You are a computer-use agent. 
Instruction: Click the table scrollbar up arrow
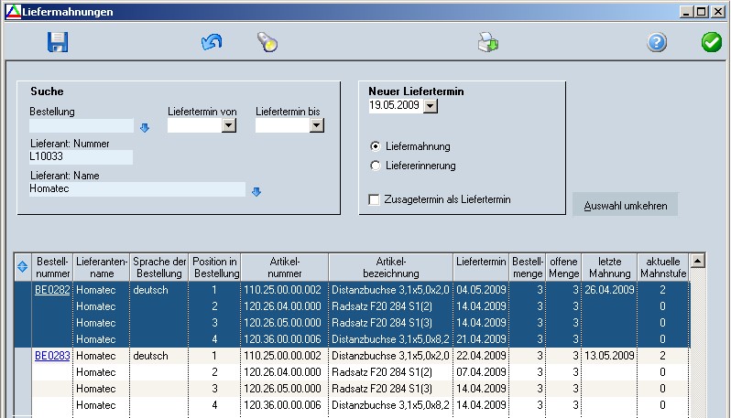(x=698, y=261)
